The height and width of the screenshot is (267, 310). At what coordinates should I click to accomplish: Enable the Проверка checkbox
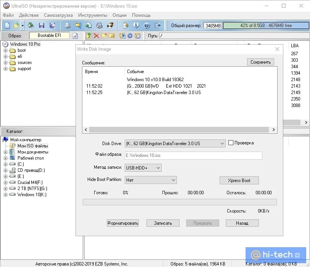pos(231,142)
